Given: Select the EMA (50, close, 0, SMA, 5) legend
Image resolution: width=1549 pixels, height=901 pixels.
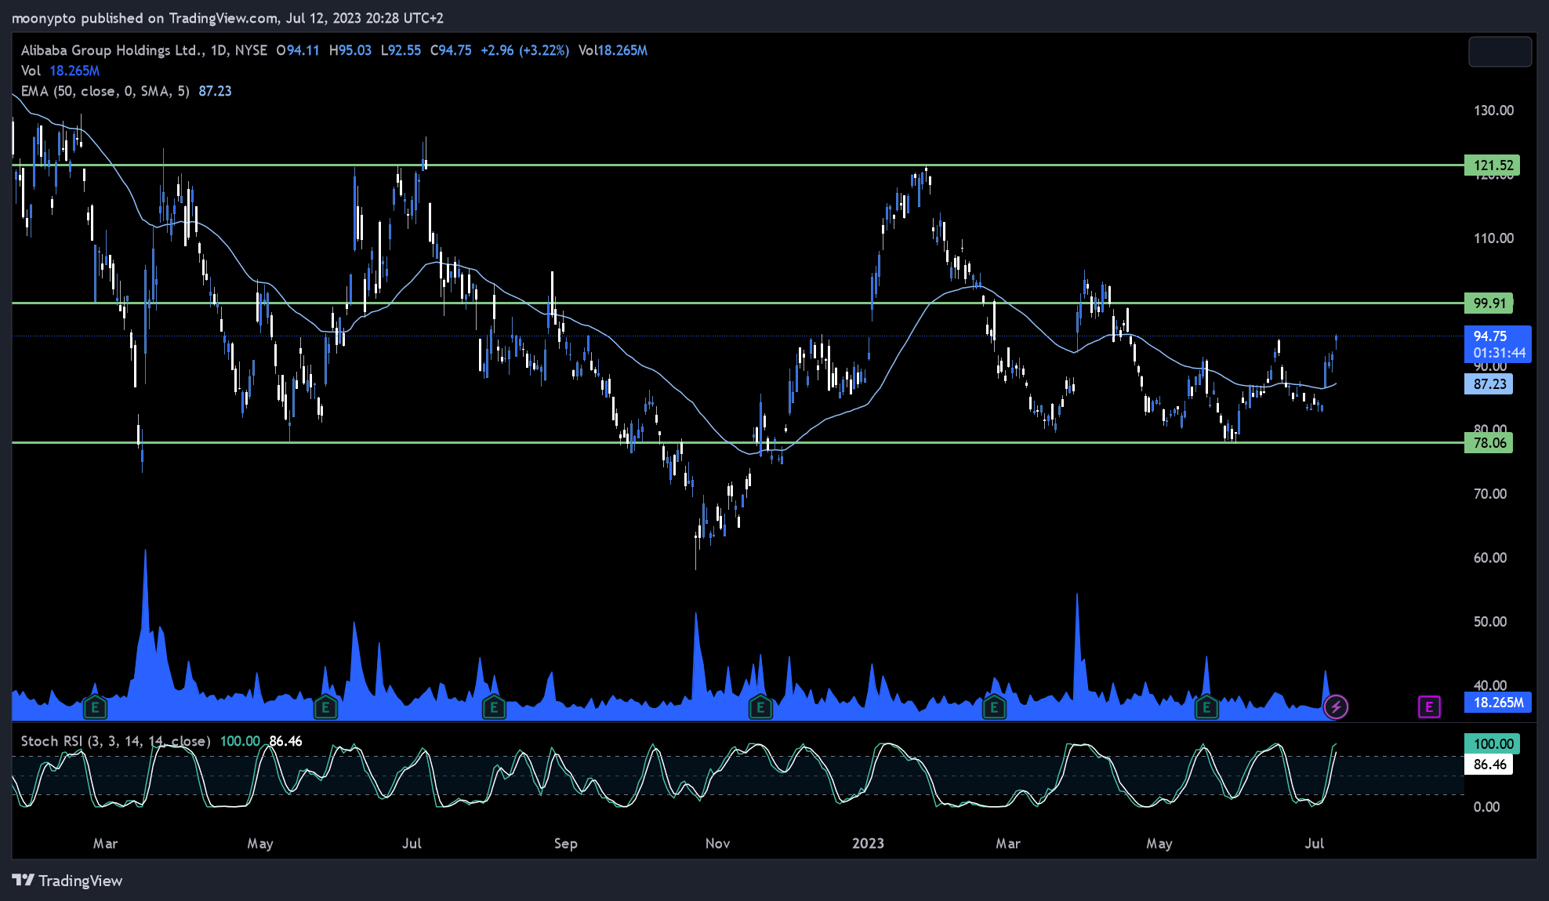Looking at the screenshot, I should (x=105, y=91).
